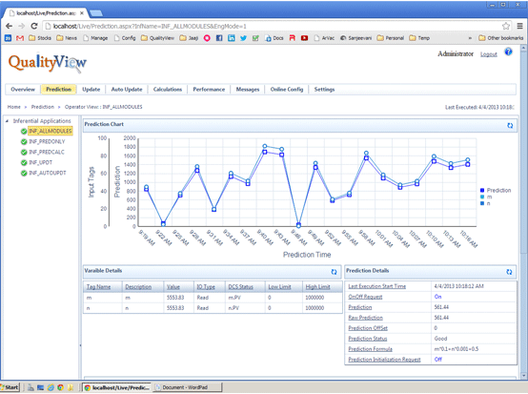This screenshot has width=528, height=394.
Task: Show hidden bookmarks with the chevron
Action: (470, 38)
